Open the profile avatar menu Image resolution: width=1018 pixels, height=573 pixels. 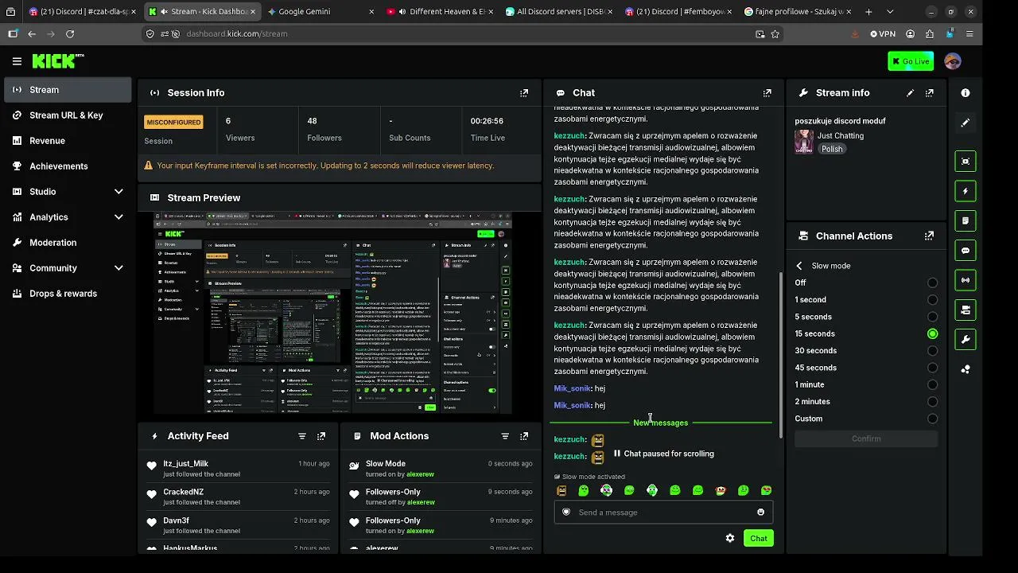coord(953,61)
